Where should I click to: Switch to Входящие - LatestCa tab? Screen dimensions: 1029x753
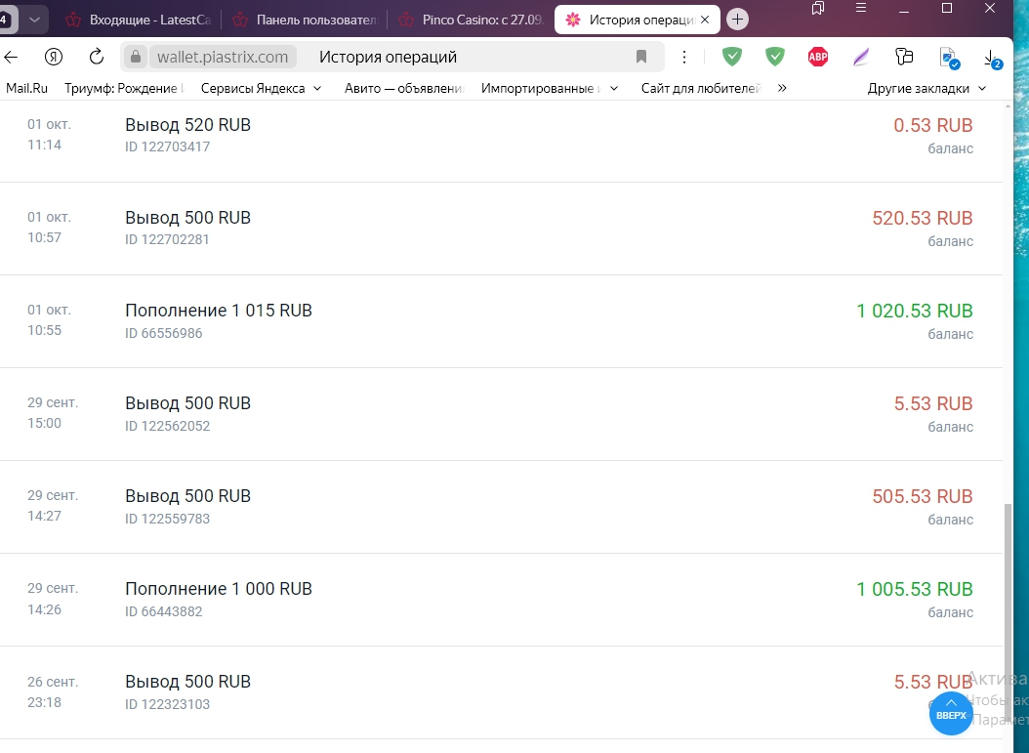138,20
